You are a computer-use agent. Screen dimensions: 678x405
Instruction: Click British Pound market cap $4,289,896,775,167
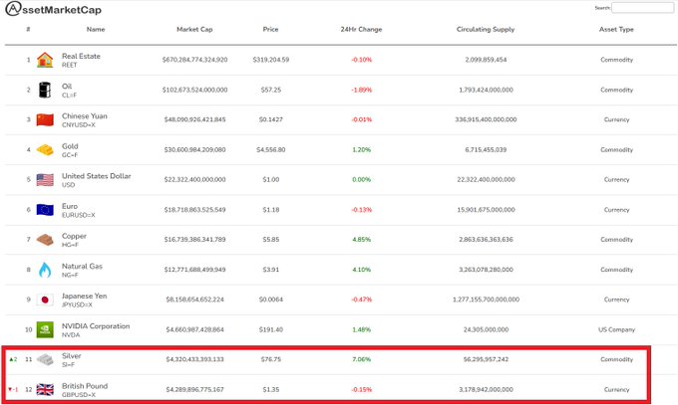coord(195,389)
